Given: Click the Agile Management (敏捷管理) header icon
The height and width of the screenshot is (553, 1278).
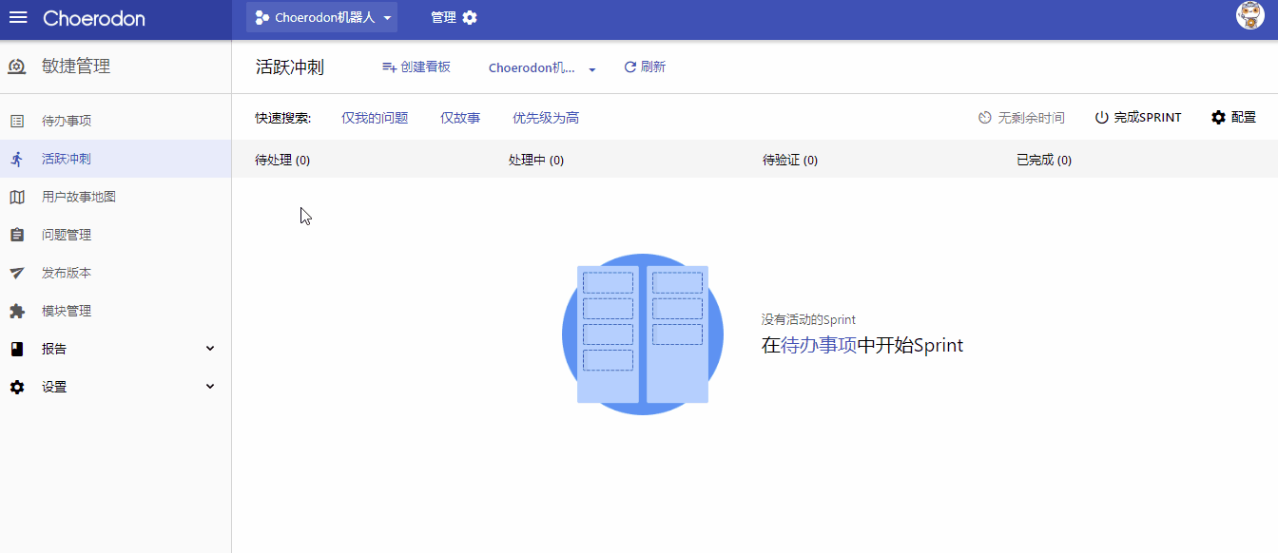Looking at the screenshot, I should coord(17,67).
